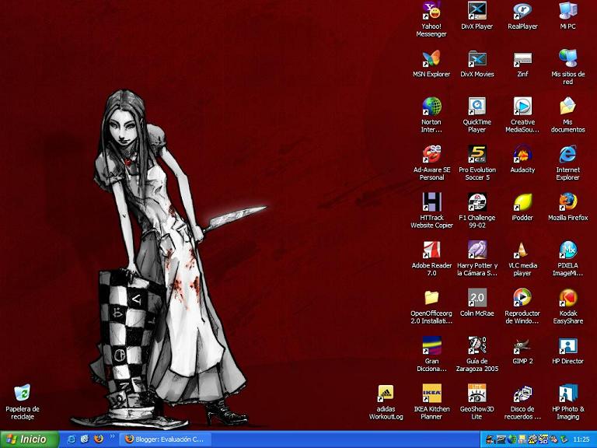Open iPodder lemon icon

(x=522, y=202)
